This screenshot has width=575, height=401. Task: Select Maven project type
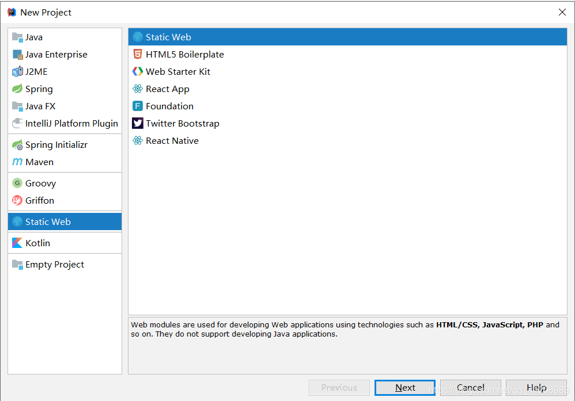[x=65, y=162]
